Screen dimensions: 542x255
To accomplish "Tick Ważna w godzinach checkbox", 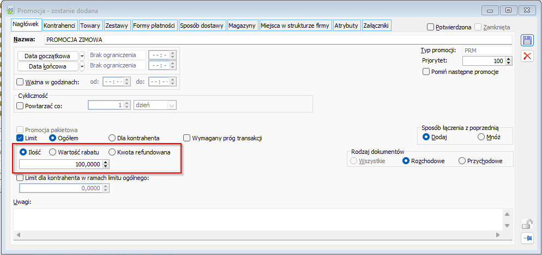I will coord(20,82).
